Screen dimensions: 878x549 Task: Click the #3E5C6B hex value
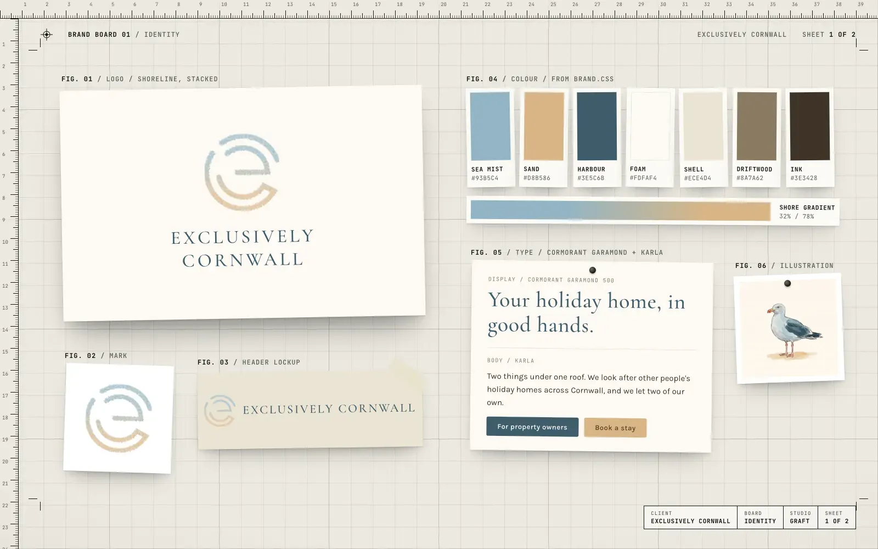(x=591, y=178)
